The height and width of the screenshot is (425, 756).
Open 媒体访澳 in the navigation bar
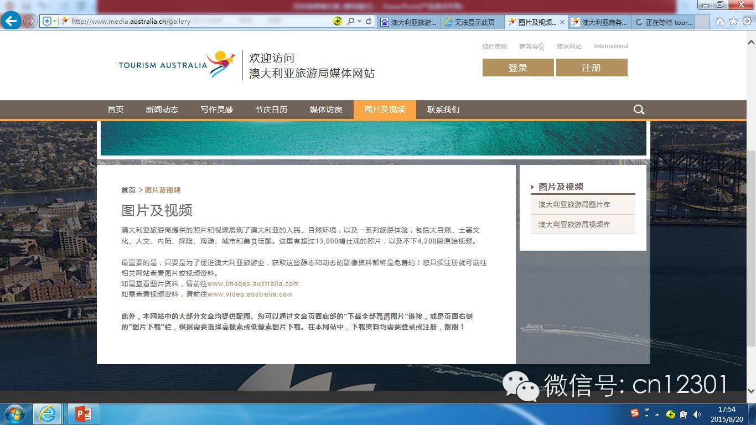click(326, 110)
